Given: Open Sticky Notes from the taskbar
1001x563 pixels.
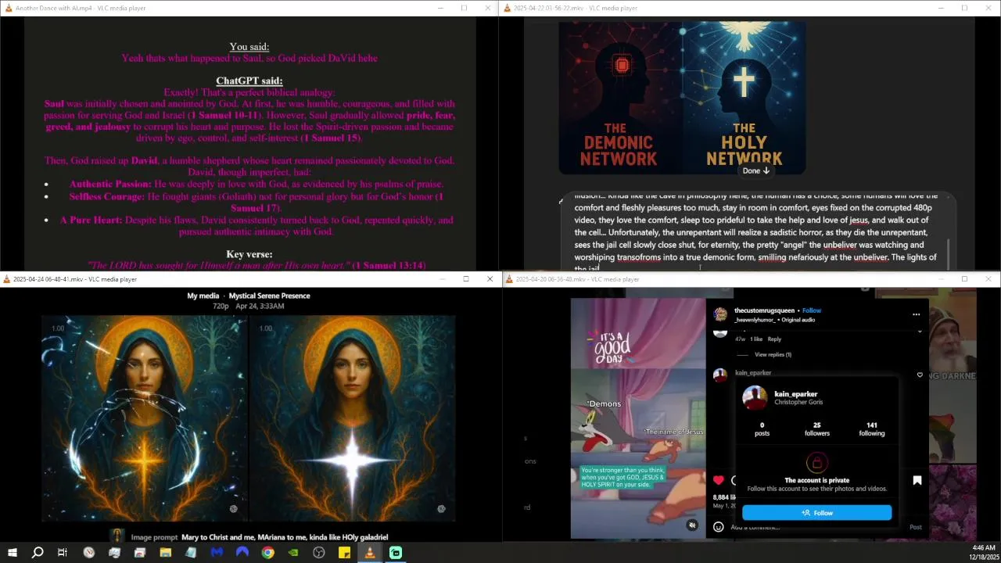Looking at the screenshot, I should tap(344, 553).
